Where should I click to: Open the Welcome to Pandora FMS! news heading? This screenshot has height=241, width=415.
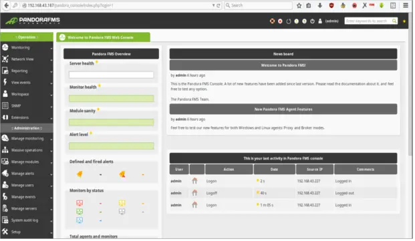pyautogui.click(x=283, y=65)
